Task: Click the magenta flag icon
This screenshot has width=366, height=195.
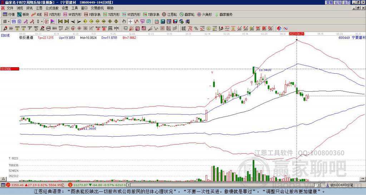Action: pyautogui.click(x=53, y=21)
